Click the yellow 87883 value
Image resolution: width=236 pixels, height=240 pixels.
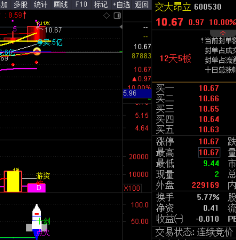(141, 56)
